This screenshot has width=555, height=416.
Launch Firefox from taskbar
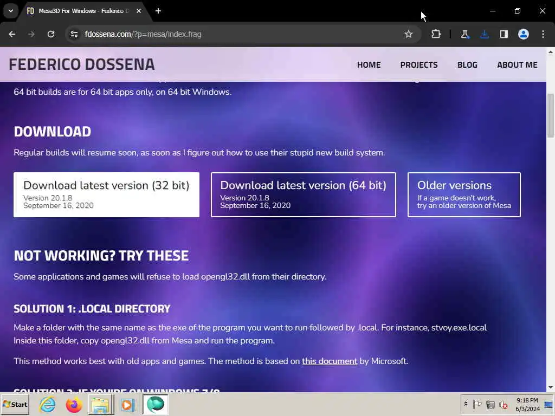pyautogui.click(x=74, y=404)
